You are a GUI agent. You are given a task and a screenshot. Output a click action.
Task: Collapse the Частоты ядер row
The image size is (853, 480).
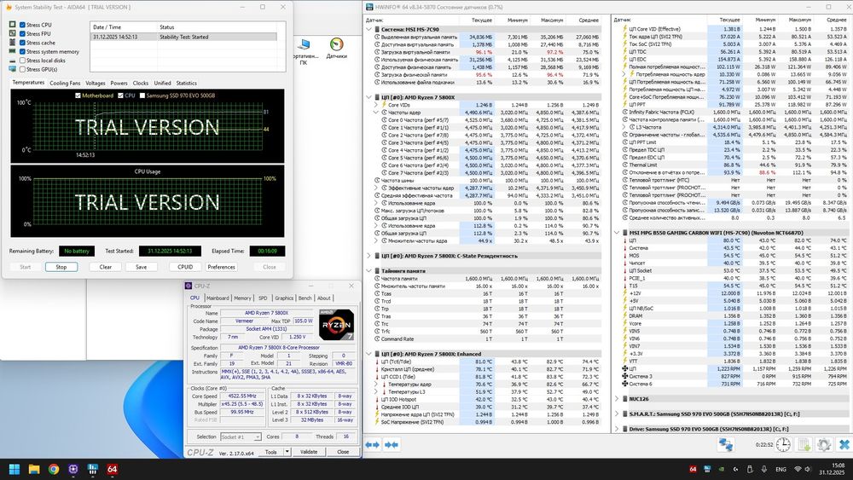click(376, 113)
